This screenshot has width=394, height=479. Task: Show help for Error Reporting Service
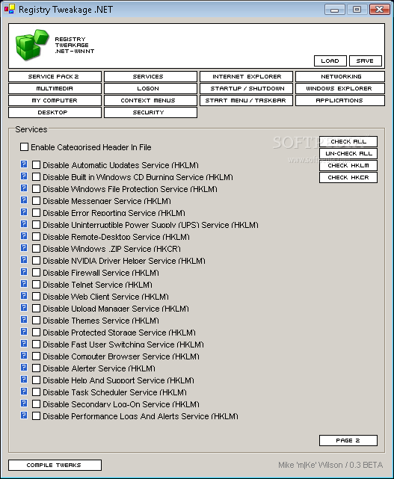(24, 212)
